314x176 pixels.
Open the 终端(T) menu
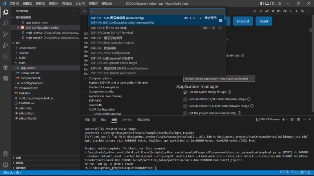[x=93, y=4]
